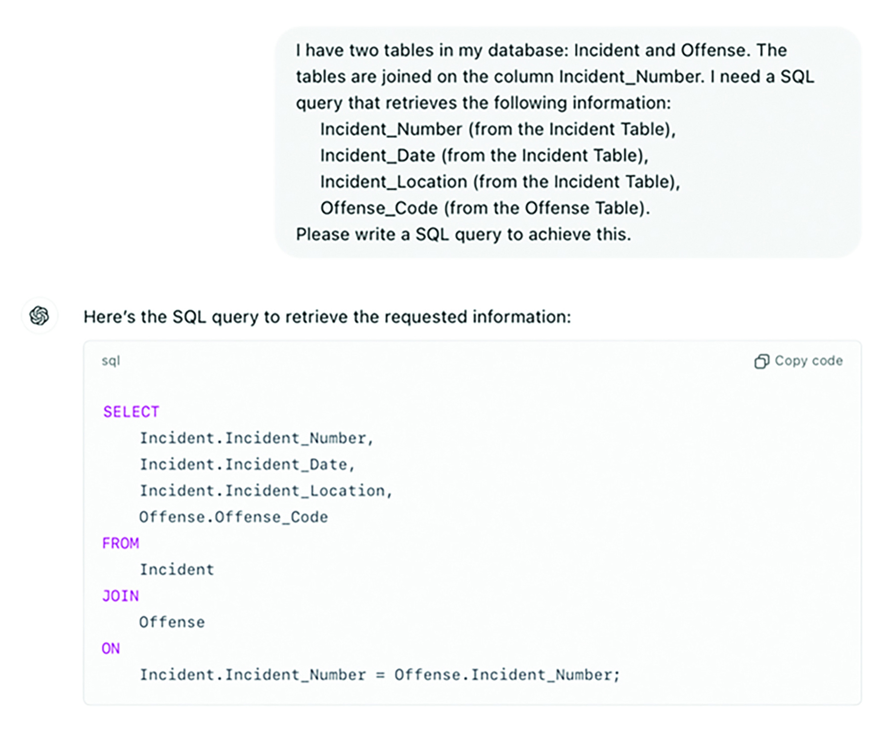890x732 pixels.
Task: Click "I have two tables" opening line
Action: click(x=541, y=50)
